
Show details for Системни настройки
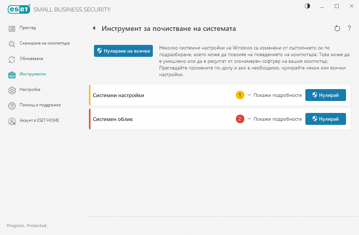(x=278, y=95)
